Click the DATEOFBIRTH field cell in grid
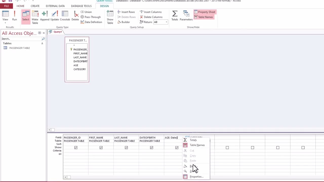Screen dimensions: 324x182 click(151, 138)
